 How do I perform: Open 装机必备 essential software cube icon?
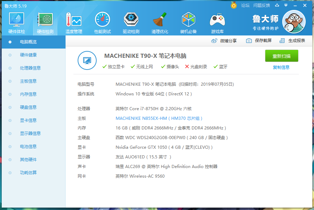click(188, 23)
